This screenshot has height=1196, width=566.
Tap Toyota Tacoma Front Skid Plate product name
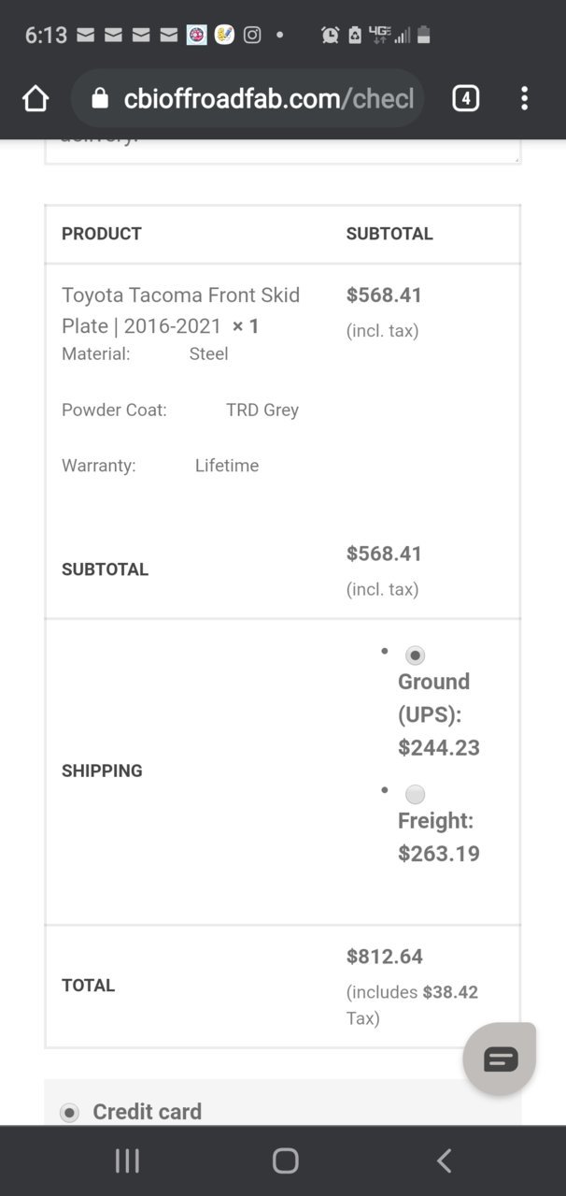coord(181,310)
